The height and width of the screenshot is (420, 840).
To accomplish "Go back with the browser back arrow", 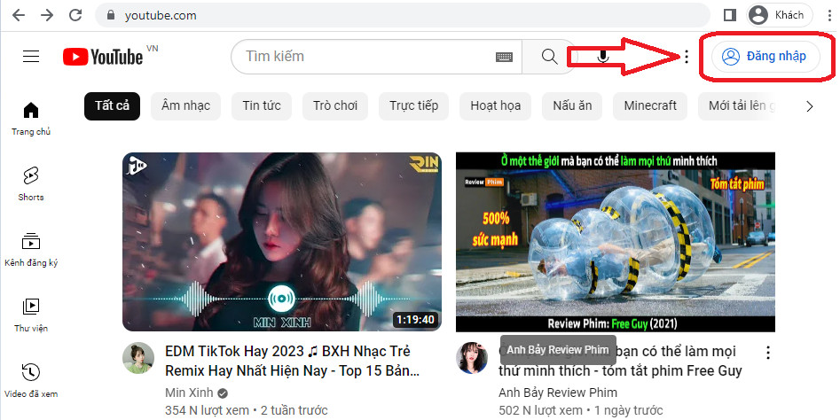I will 19,15.
